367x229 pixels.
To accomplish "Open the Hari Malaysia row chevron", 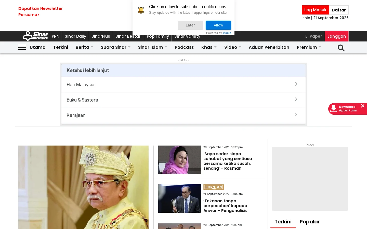I will pos(296,84).
